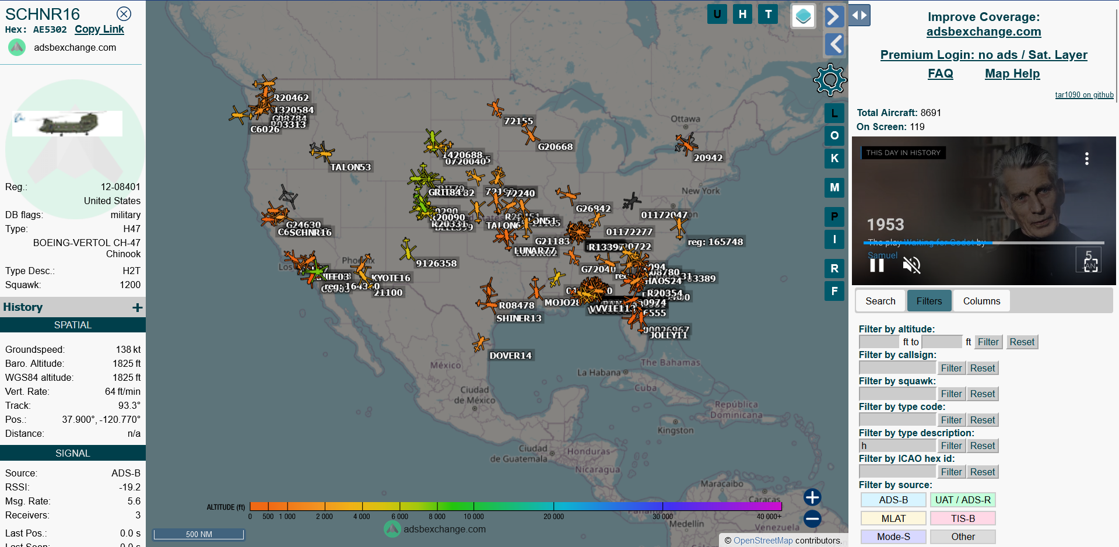Toggle MLAT source filter
The height and width of the screenshot is (547, 1119).
point(893,518)
